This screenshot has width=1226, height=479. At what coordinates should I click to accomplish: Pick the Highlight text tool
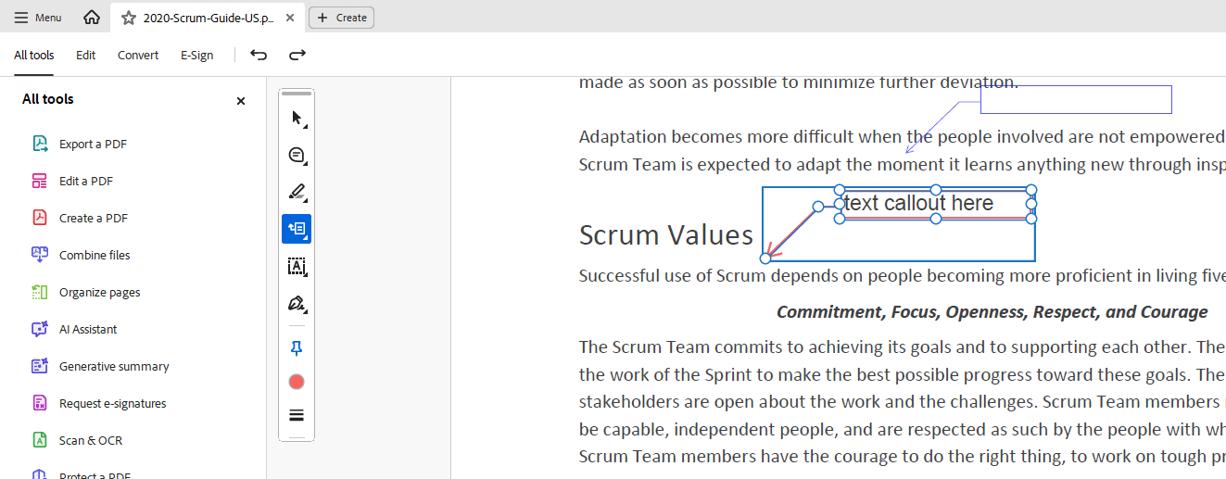[x=297, y=192]
